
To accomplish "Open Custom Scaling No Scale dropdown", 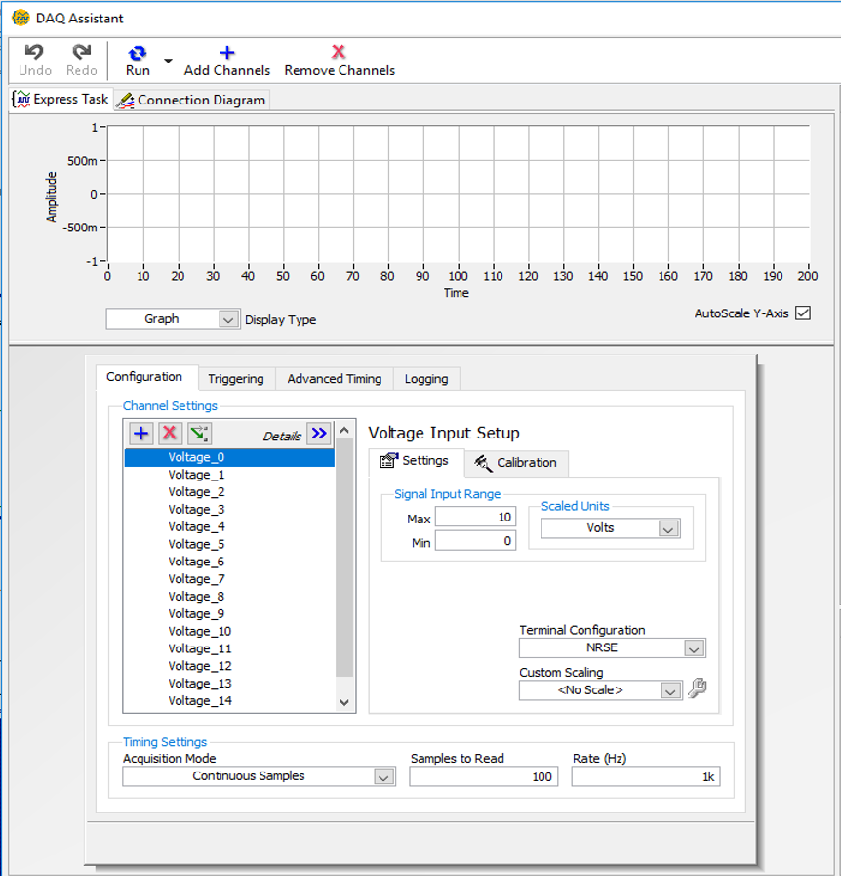I will coord(600,690).
